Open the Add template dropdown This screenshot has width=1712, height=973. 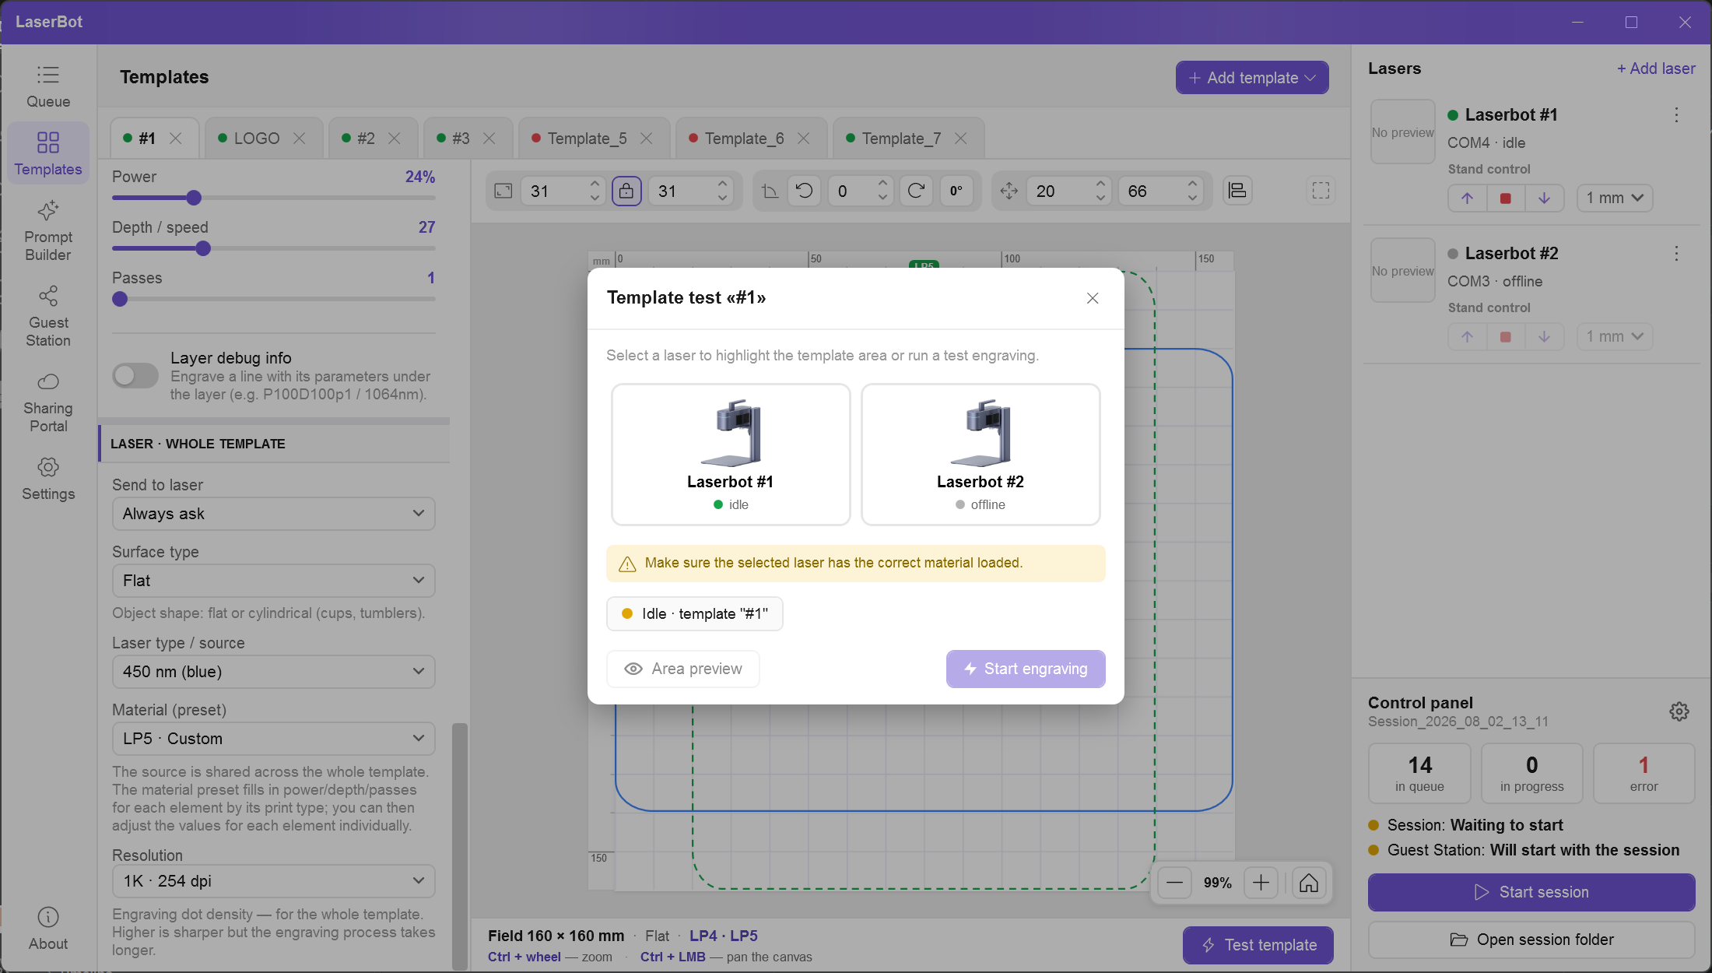[1252, 78]
